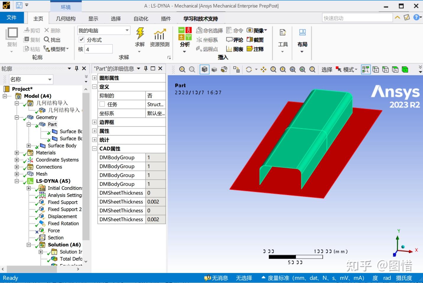The image size is (423, 283).
Task: Click the 命名选择 named selection icon
Action: tap(209, 30)
